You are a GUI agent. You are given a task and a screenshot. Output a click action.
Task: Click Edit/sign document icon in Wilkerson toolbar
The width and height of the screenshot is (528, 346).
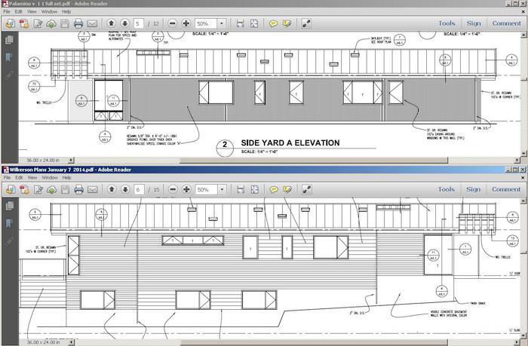coord(38,189)
